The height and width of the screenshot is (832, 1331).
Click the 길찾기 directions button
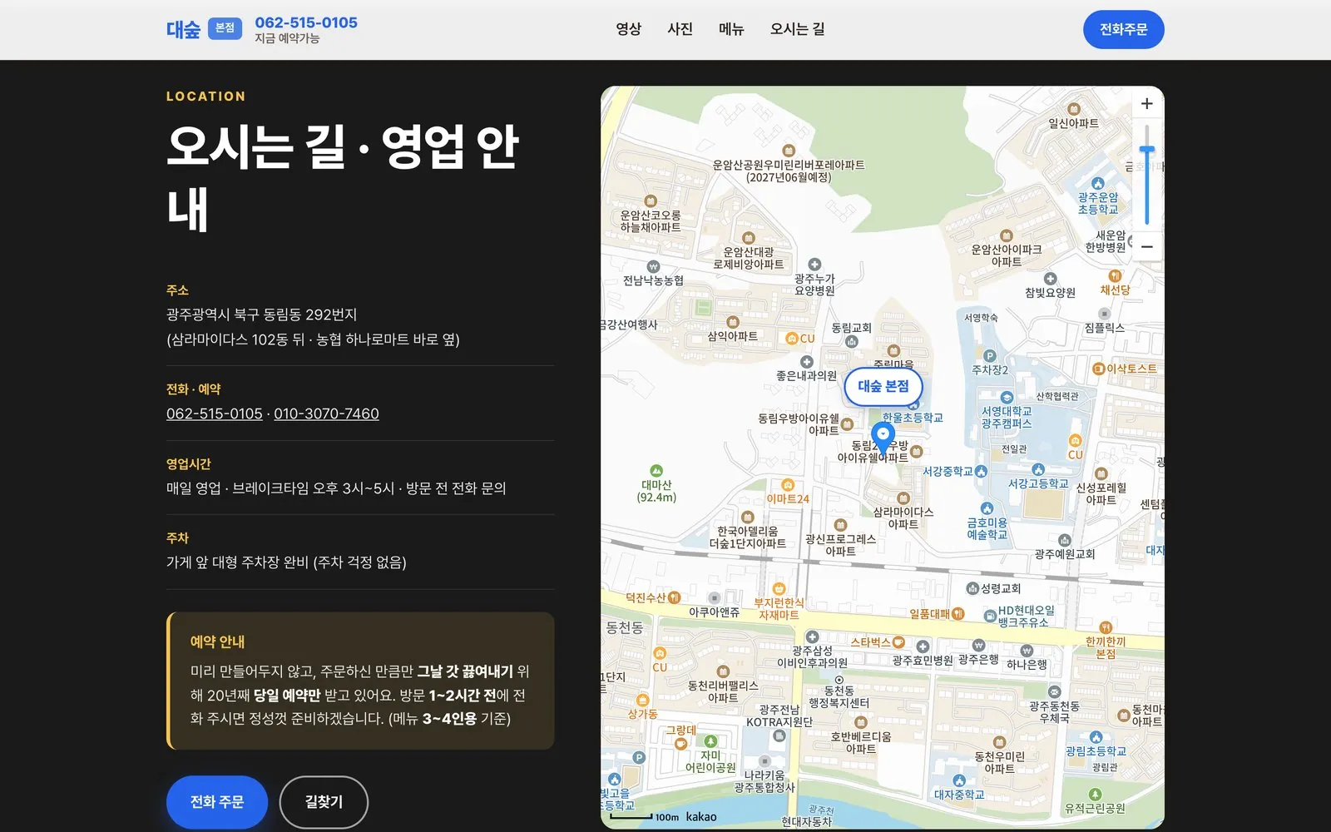coord(324,802)
